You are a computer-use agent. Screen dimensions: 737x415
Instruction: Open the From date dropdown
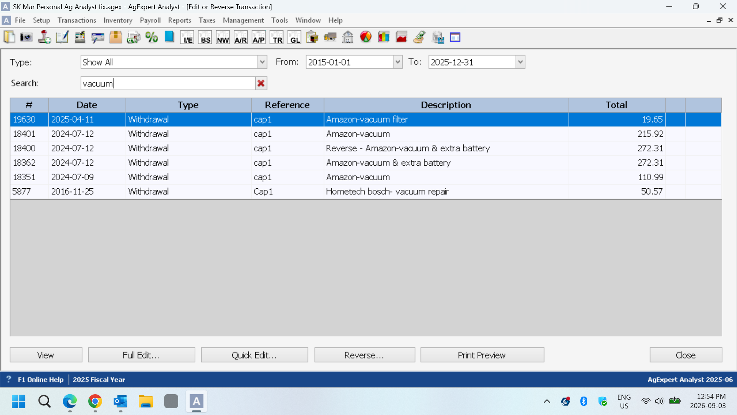tap(398, 62)
